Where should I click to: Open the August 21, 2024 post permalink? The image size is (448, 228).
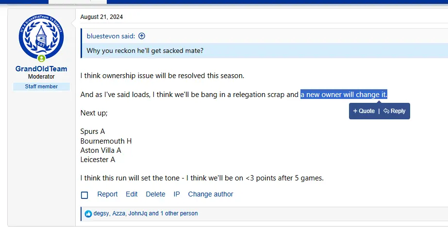pyautogui.click(x=101, y=17)
